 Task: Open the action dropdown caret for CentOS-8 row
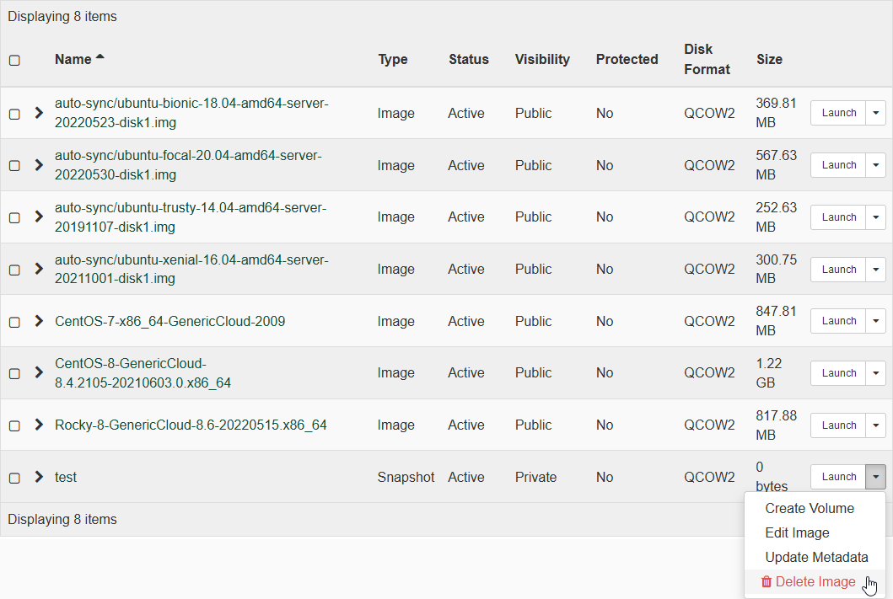click(x=876, y=373)
